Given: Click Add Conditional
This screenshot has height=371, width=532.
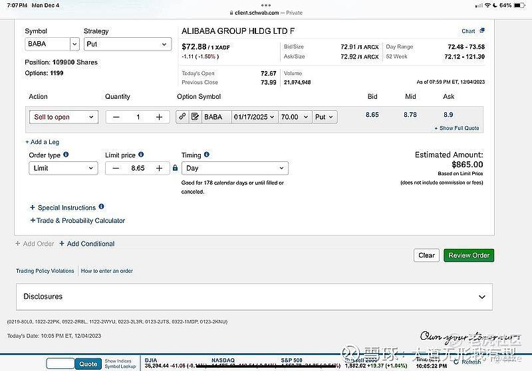Looking at the screenshot, I should pos(87,244).
